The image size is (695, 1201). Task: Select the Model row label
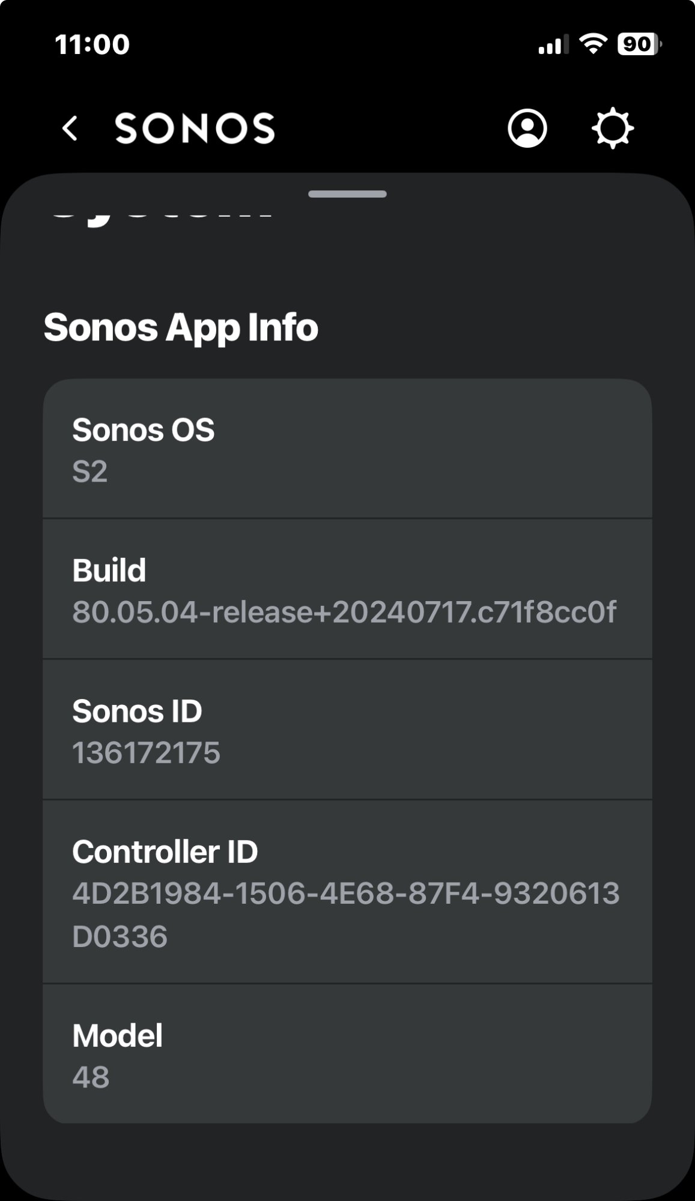point(117,1035)
